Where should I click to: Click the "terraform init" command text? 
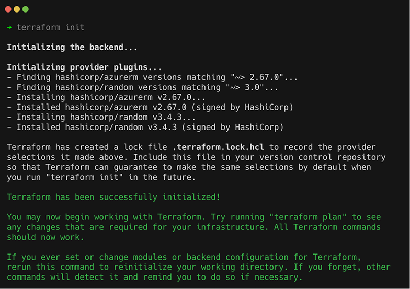coord(50,27)
